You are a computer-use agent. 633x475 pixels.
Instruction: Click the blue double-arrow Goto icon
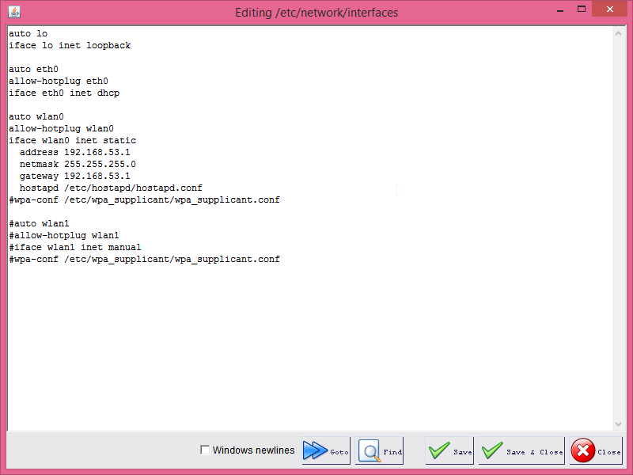coord(316,450)
